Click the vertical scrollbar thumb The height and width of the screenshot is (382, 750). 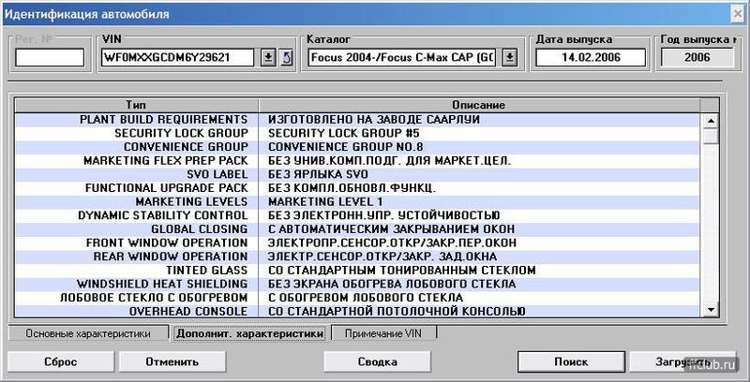pos(711,136)
